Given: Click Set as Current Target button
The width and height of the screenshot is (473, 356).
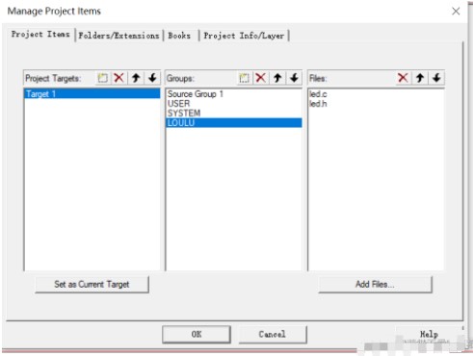Looking at the screenshot, I should 92,284.
